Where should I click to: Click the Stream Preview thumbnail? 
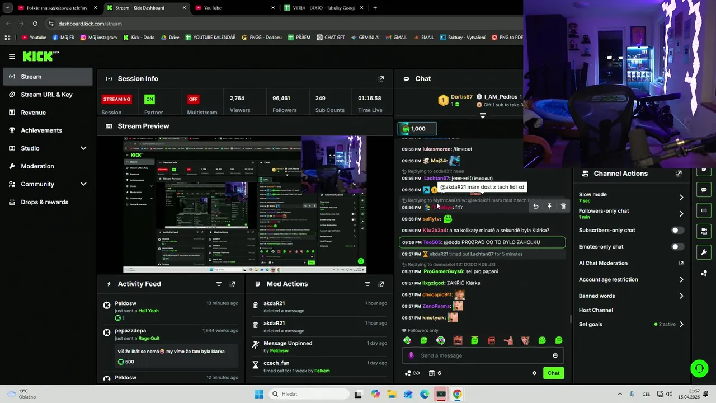click(244, 204)
